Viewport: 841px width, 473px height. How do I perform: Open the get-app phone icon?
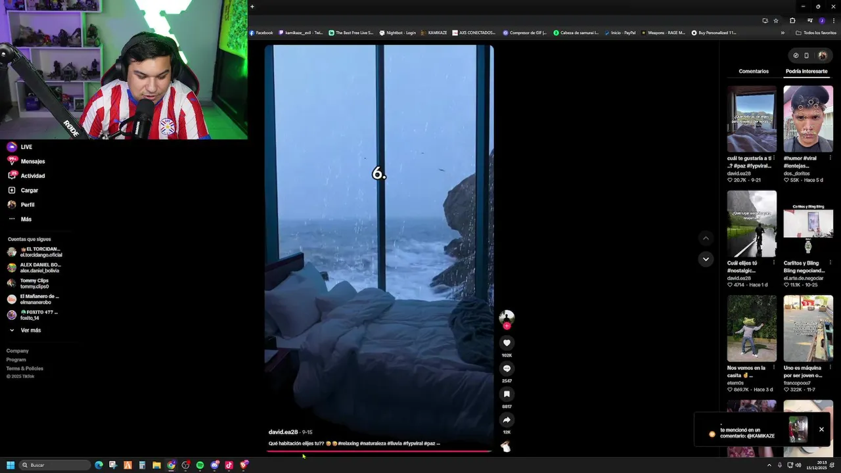coord(807,56)
